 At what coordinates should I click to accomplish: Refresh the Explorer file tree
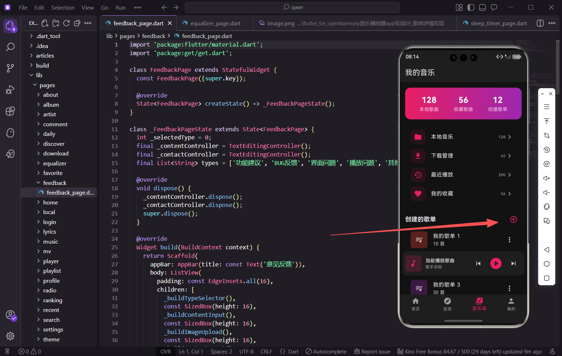click(67, 23)
